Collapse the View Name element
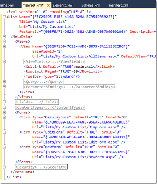 point(4,46)
